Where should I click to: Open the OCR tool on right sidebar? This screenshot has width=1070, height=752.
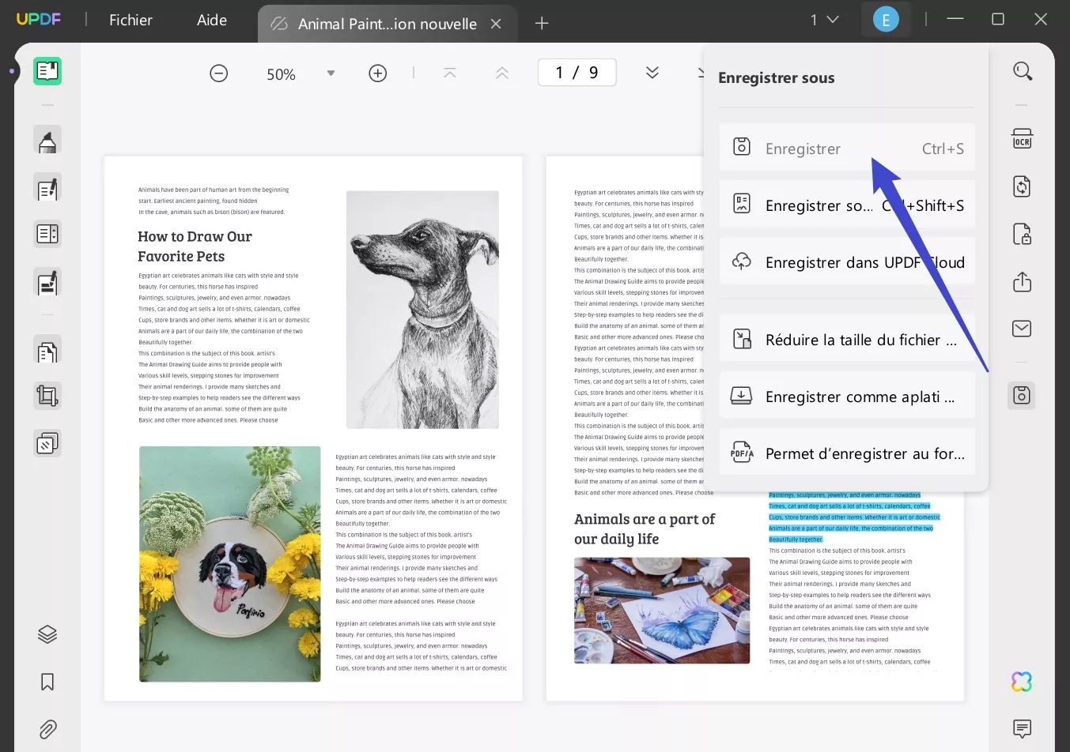click(x=1022, y=138)
